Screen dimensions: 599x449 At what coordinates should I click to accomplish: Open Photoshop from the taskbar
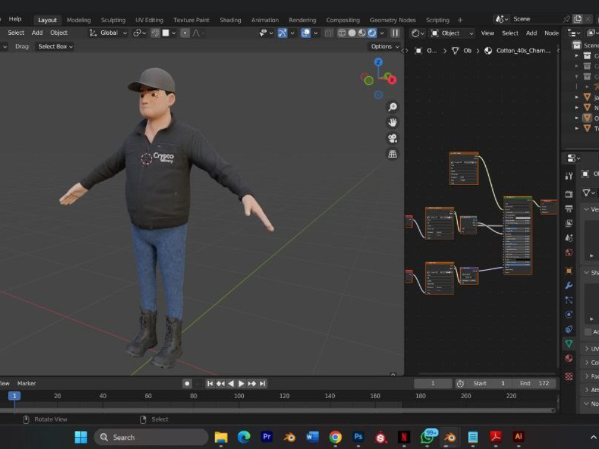358,436
